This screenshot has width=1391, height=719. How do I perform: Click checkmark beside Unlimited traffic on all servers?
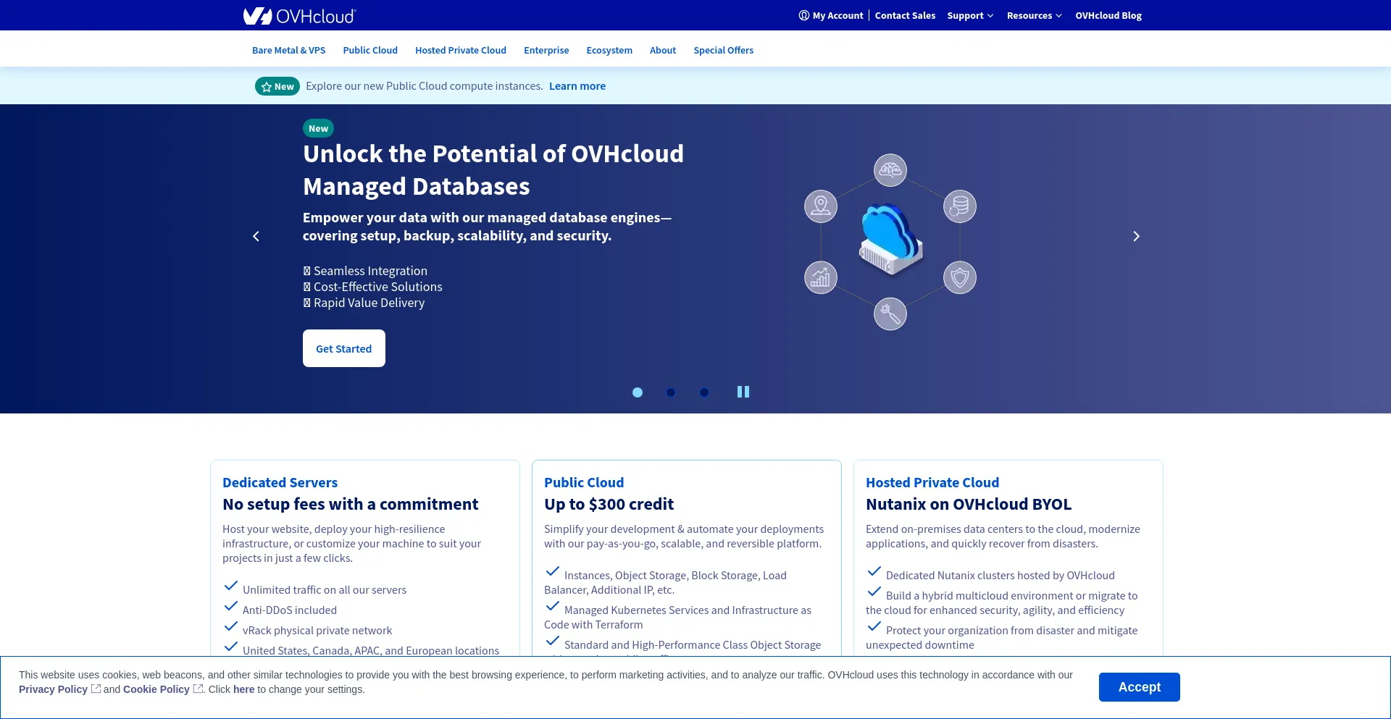click(x=231, y=586)
